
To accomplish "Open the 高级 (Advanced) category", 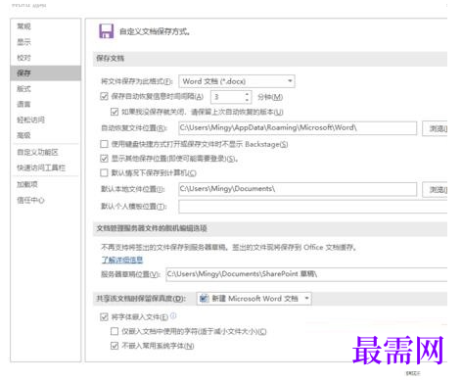I will (23, 135).
